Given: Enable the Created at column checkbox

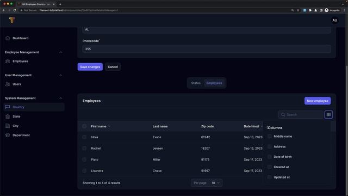Looking at the screenshot, I should pos(270,167).
